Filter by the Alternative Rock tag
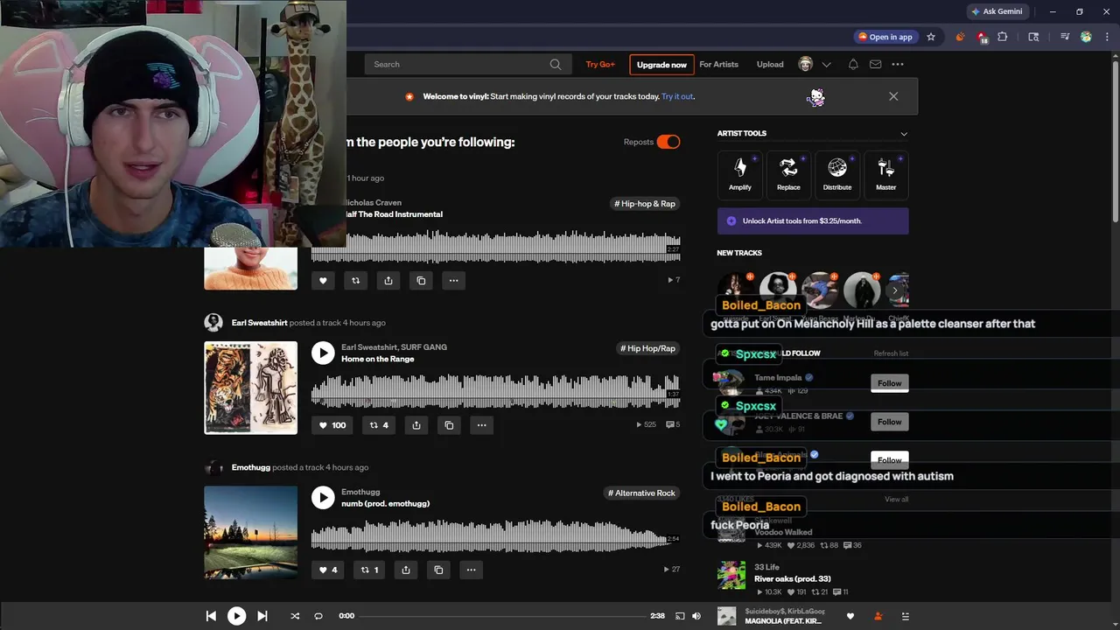Viewport: 1120px width, 630px height. pyautogui.click(x=642, y=493)
